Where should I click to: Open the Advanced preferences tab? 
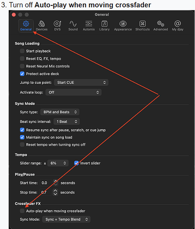click(x=161, y=26)
